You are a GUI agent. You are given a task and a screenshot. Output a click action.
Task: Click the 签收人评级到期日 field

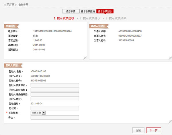click(55, 94)
